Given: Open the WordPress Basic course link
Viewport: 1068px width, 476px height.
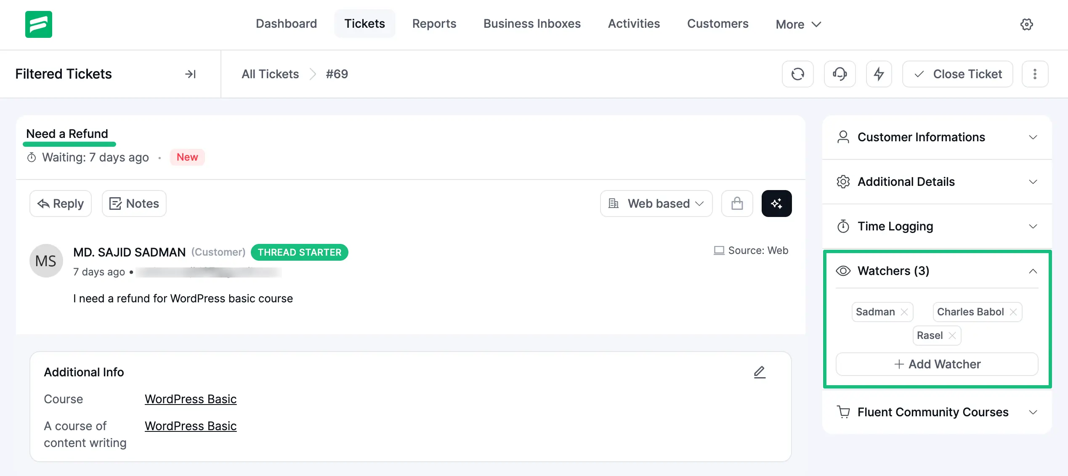Looking at the screenshot, I should pyautogui.click(x=190, y=399).
